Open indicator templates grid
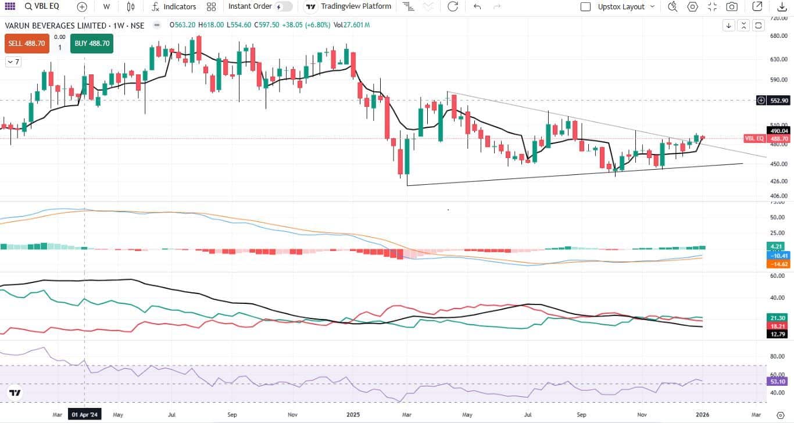 point(211,7)
